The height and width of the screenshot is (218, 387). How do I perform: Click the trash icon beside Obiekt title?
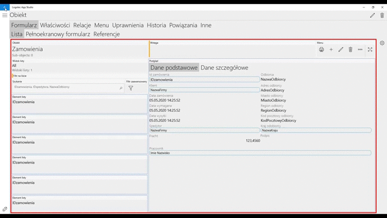pyautogui.click(x=382, y=15)
